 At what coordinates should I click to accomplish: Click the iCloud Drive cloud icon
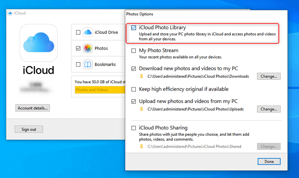pos(88,32)
